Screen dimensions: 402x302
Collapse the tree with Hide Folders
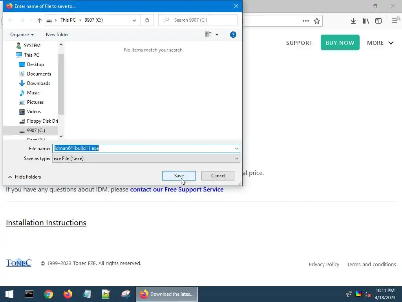pyautogui.click(x=25, y=177)
